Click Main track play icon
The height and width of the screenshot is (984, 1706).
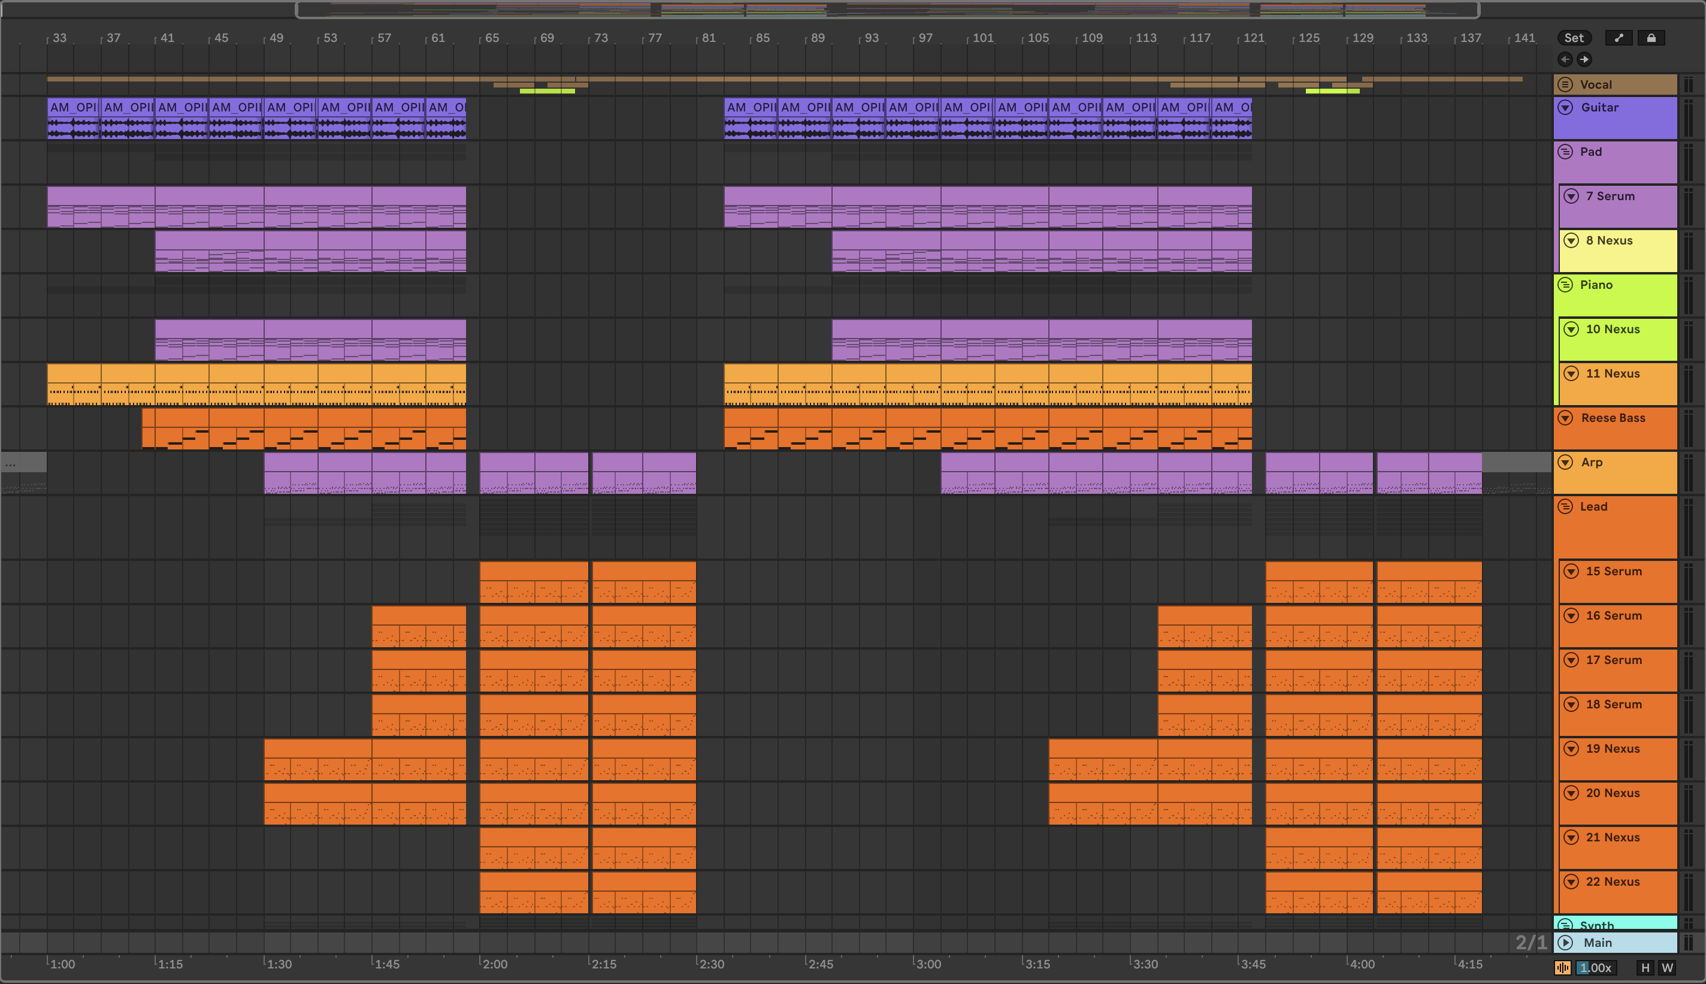click(x=1565, y=943)
